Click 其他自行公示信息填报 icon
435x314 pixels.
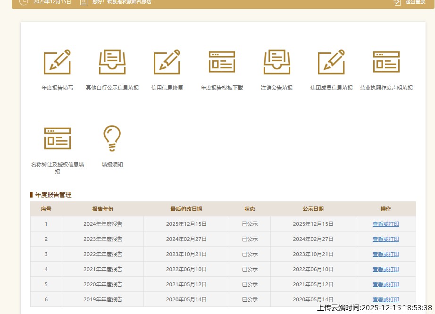click(112, 62)
